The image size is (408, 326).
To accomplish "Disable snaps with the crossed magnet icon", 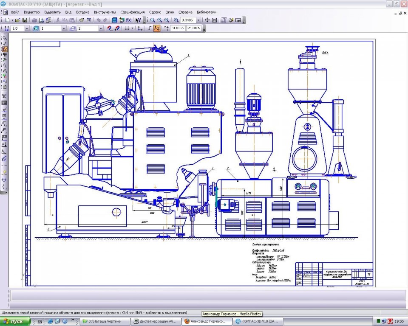I will pyautogui.click(x=117, y=28).
